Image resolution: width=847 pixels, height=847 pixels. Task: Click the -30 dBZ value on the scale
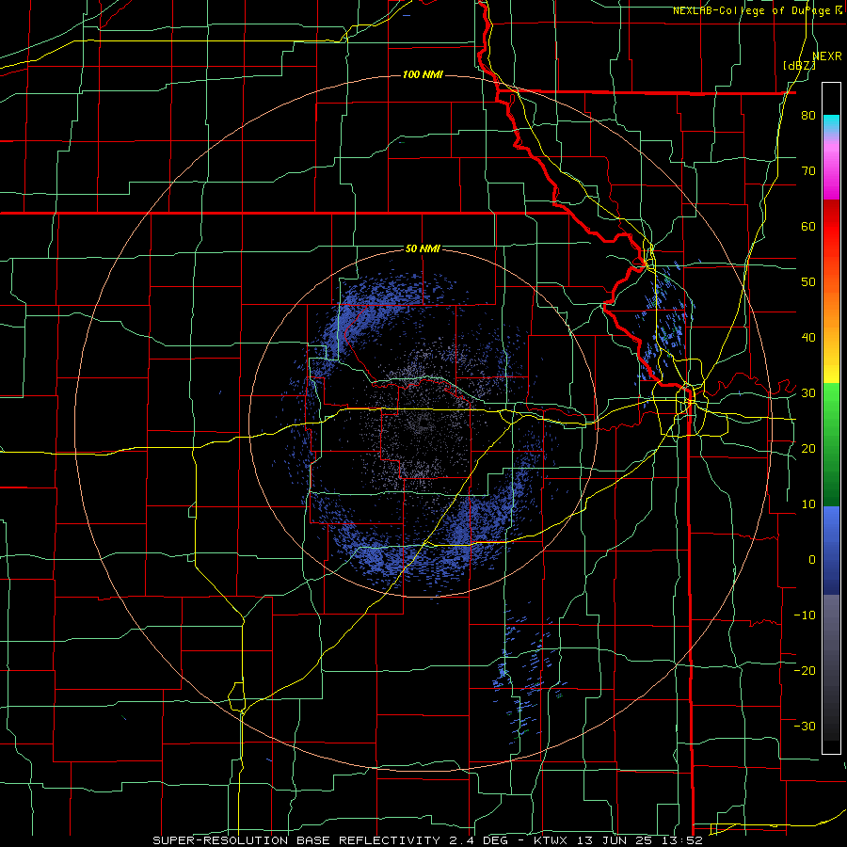(x=805, y=726)
